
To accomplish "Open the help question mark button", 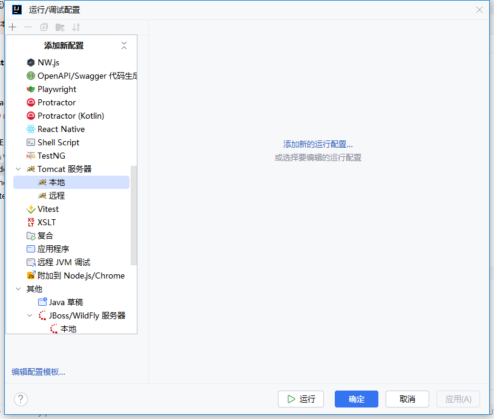I will [21, 399].
